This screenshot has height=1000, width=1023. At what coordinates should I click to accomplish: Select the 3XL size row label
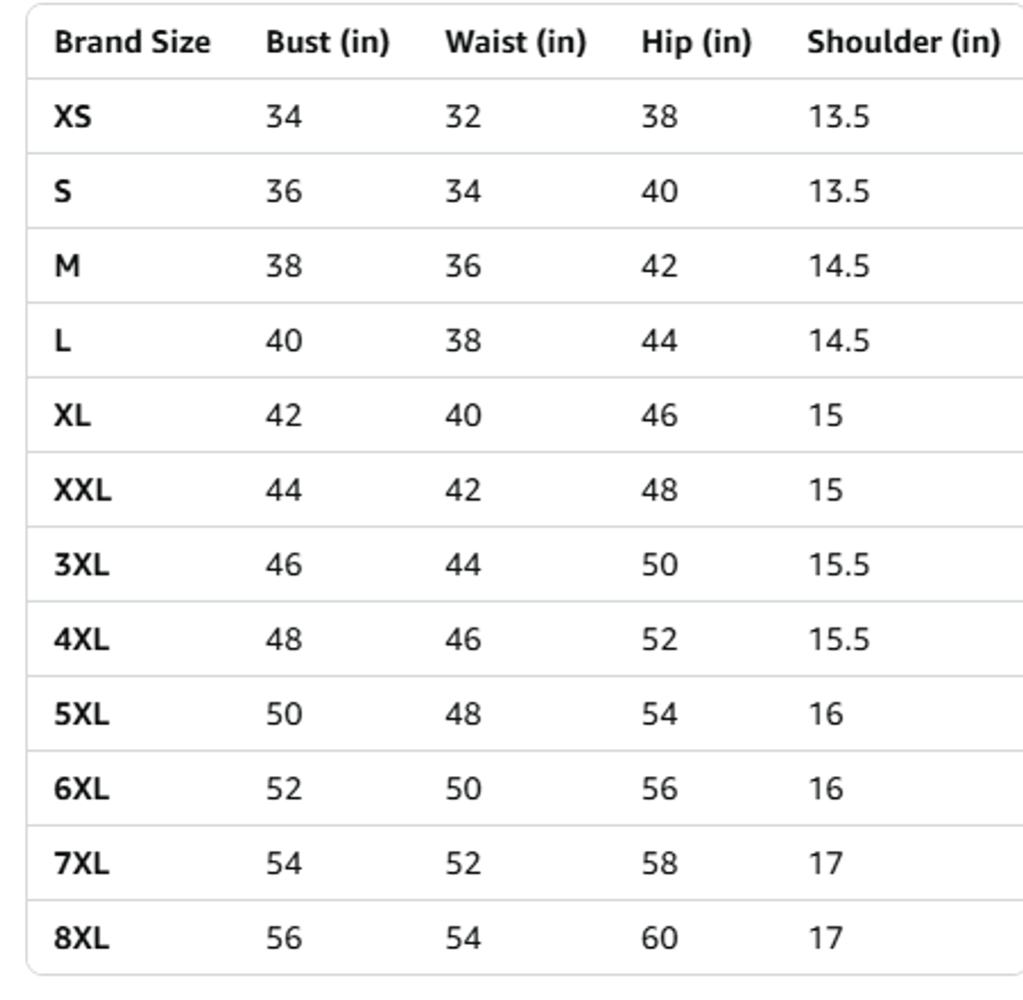pyautogui.click(x=81, y=564)
